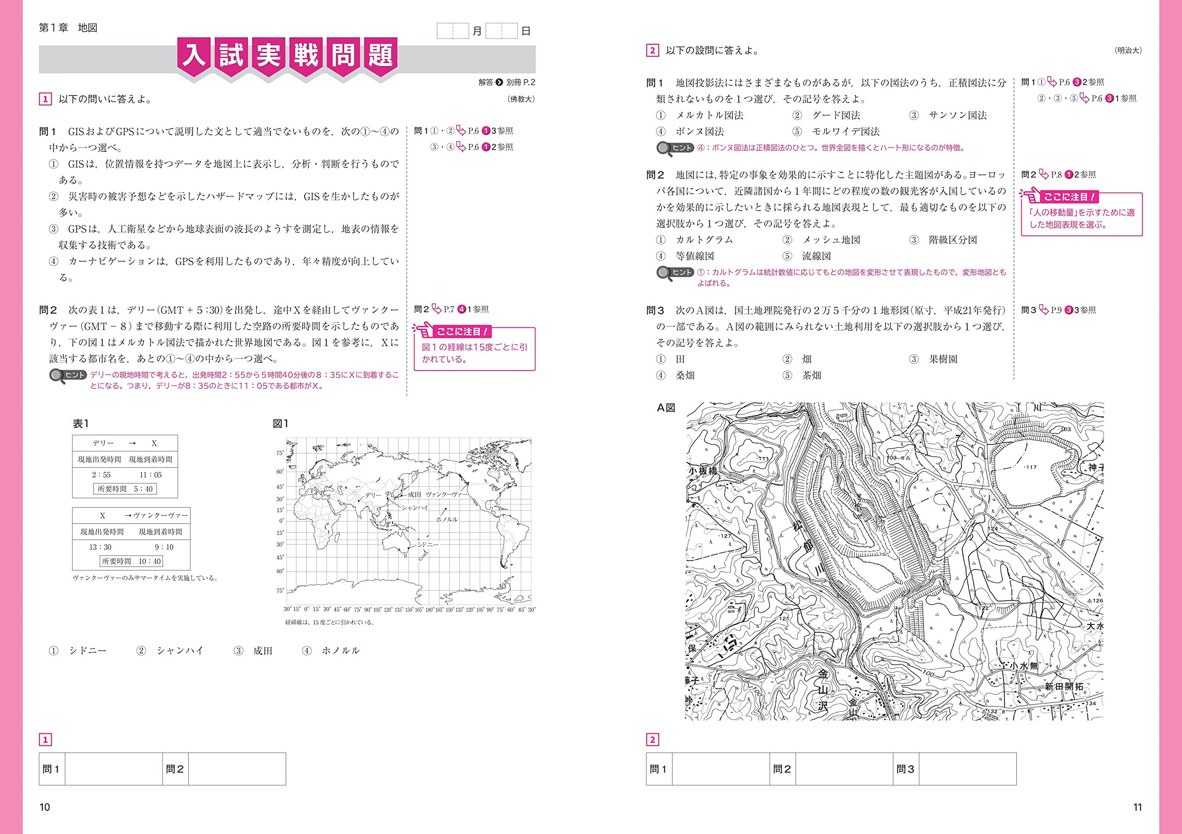Click the world map 図1 figure
Viewport: 1182px width, 834px height.
click(409, 522)
